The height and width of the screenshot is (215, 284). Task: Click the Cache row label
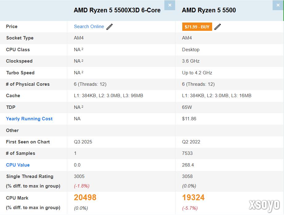pos(13,95)
